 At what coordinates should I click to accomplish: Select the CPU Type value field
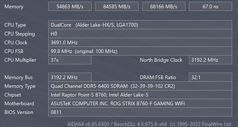coord(140,25)
